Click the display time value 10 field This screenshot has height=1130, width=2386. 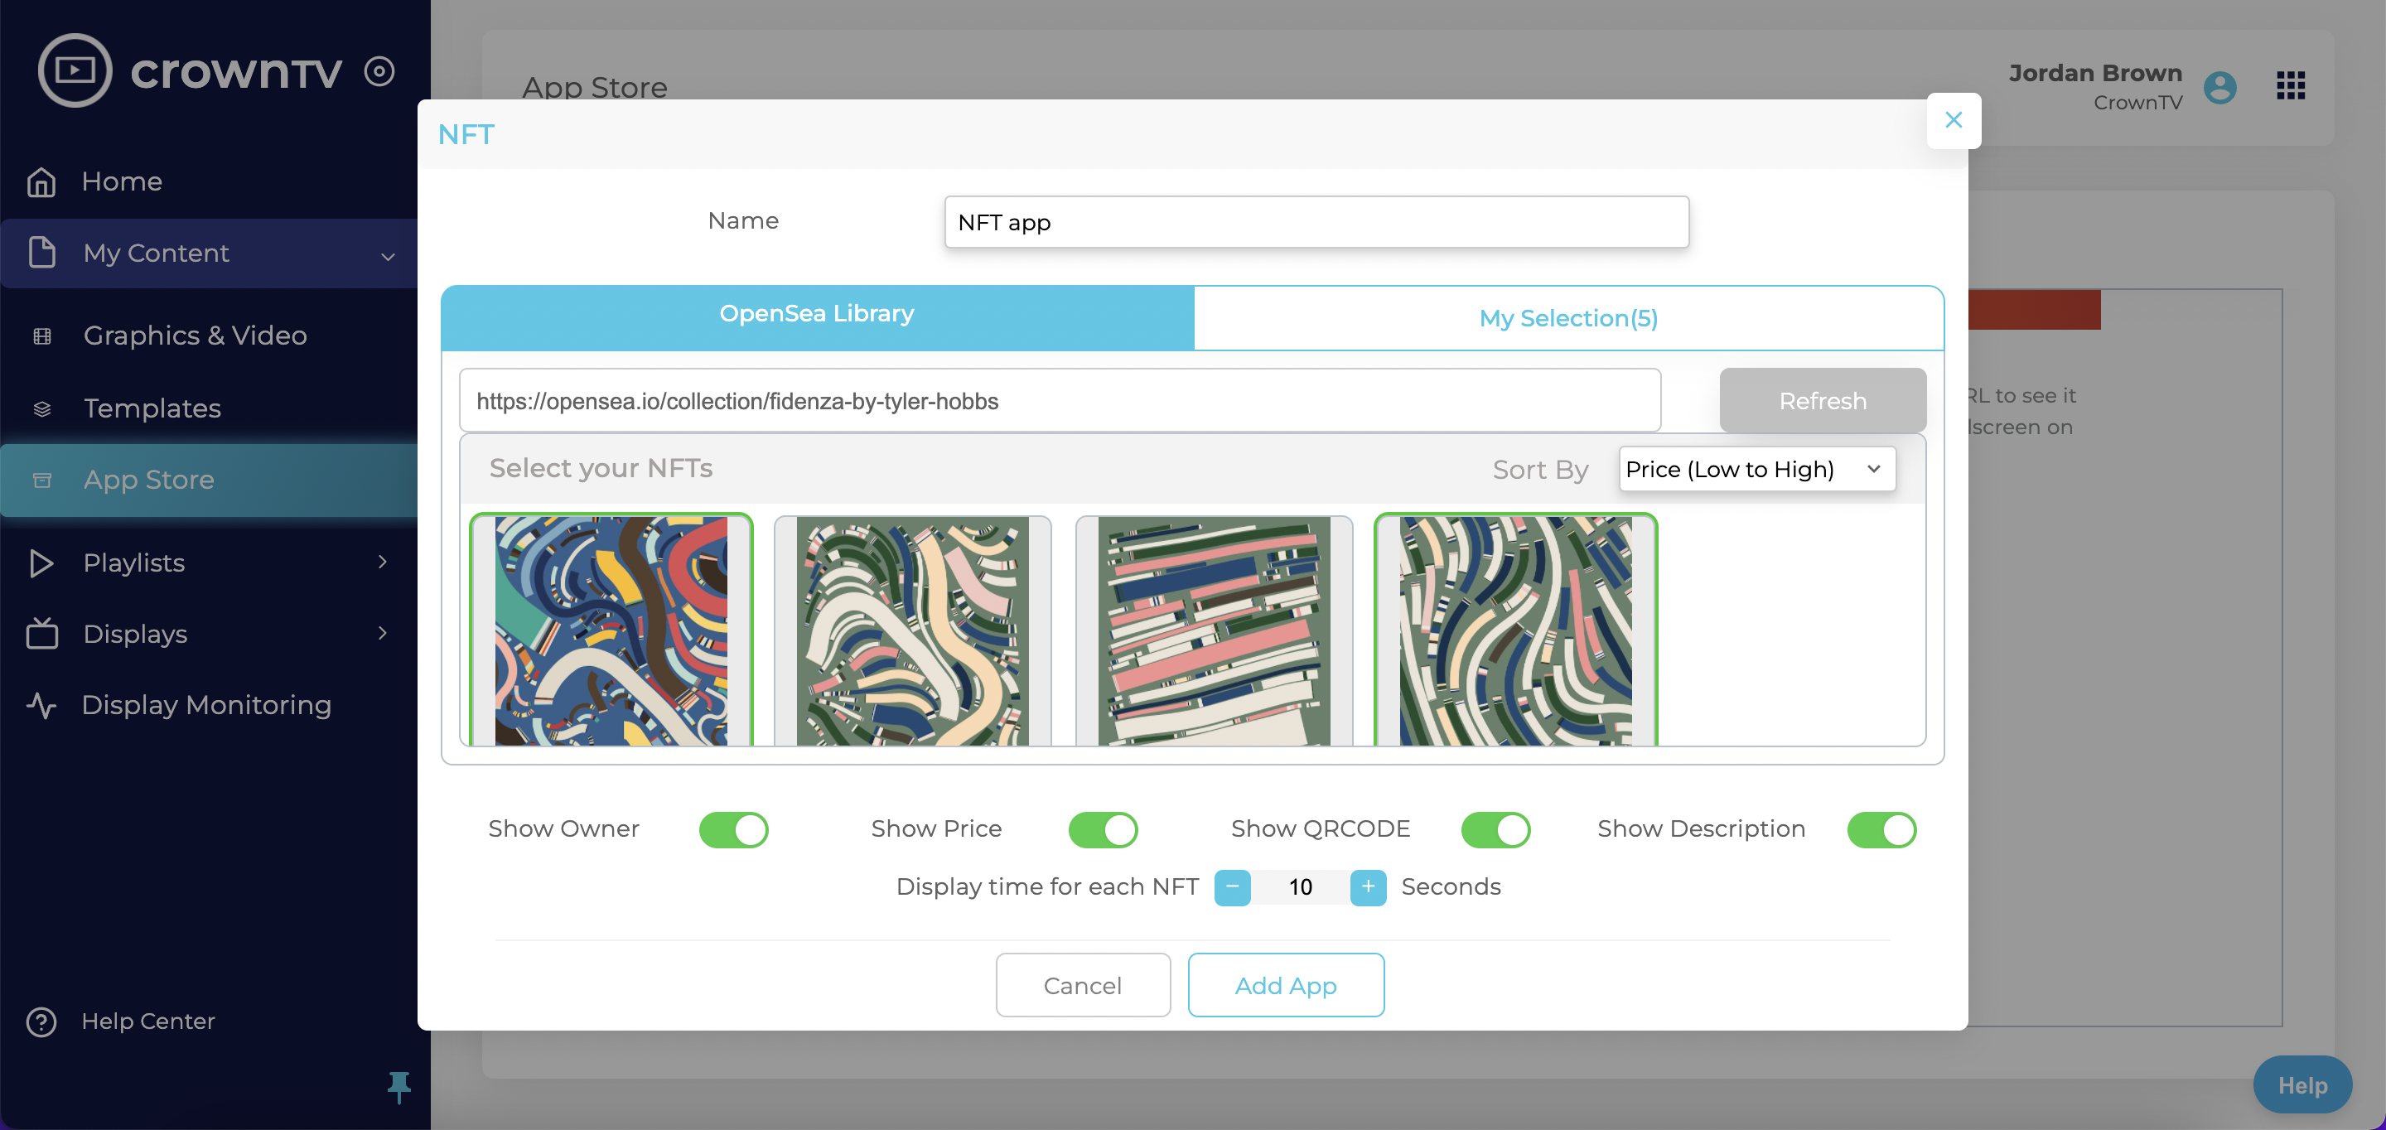click(x=1301, y=887)
